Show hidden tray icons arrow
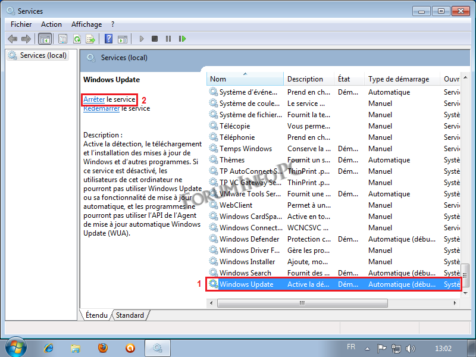This screenshot has width=476, height=357. [x=367, y=349]
